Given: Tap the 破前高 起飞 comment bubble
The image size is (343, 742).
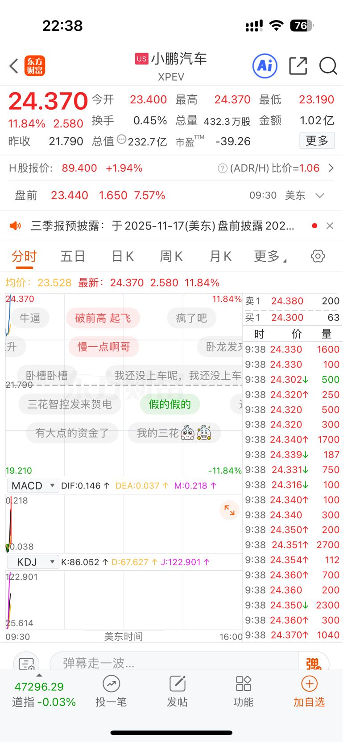Looking at the screenshot, I should (x=103, y=318).
